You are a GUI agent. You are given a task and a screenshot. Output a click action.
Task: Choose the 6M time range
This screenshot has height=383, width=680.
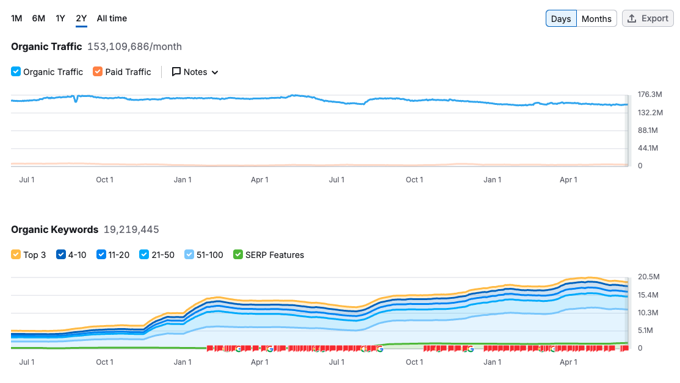click(38, 18)
